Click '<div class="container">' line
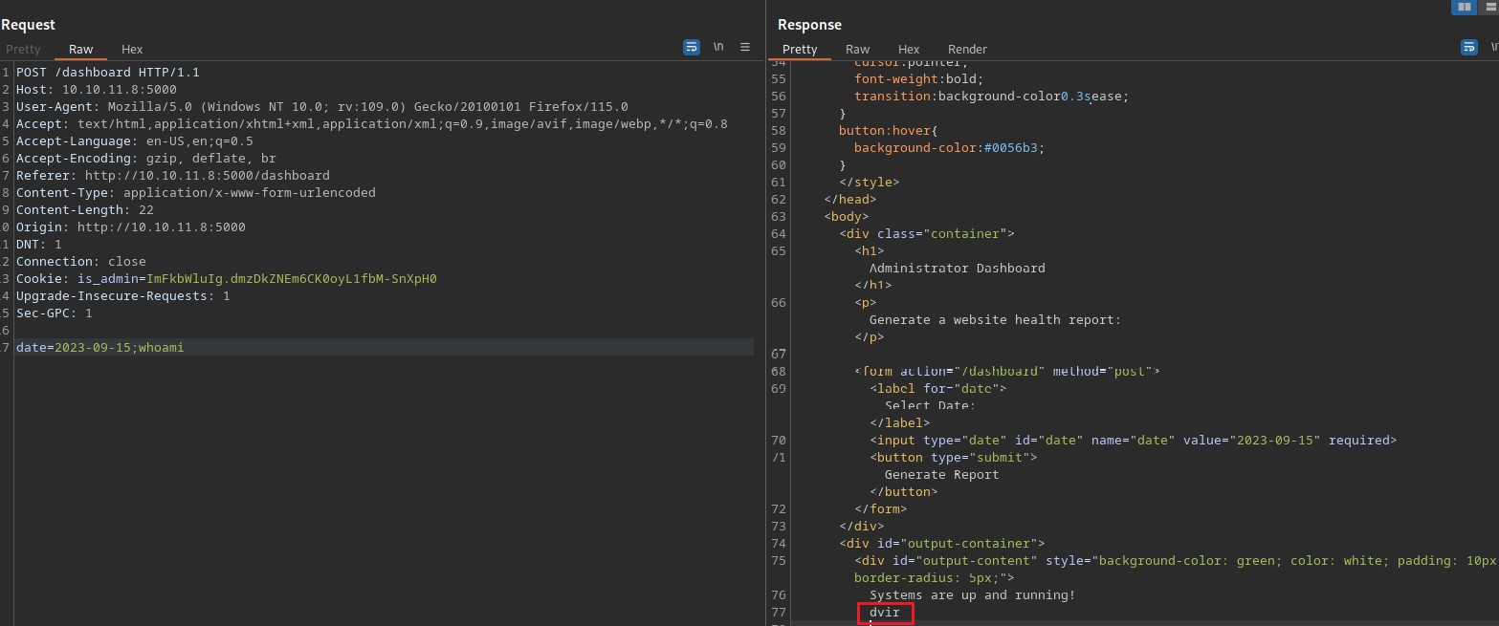 click(x=927, y=233)
